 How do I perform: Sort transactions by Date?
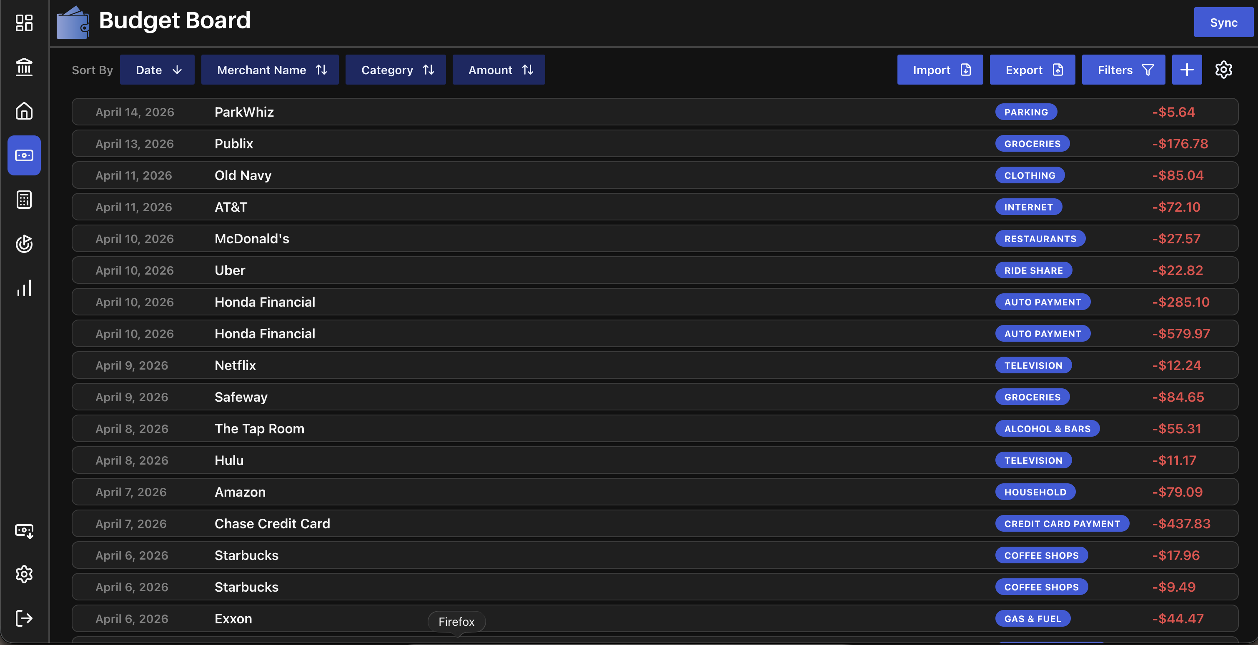coord(157,70)
